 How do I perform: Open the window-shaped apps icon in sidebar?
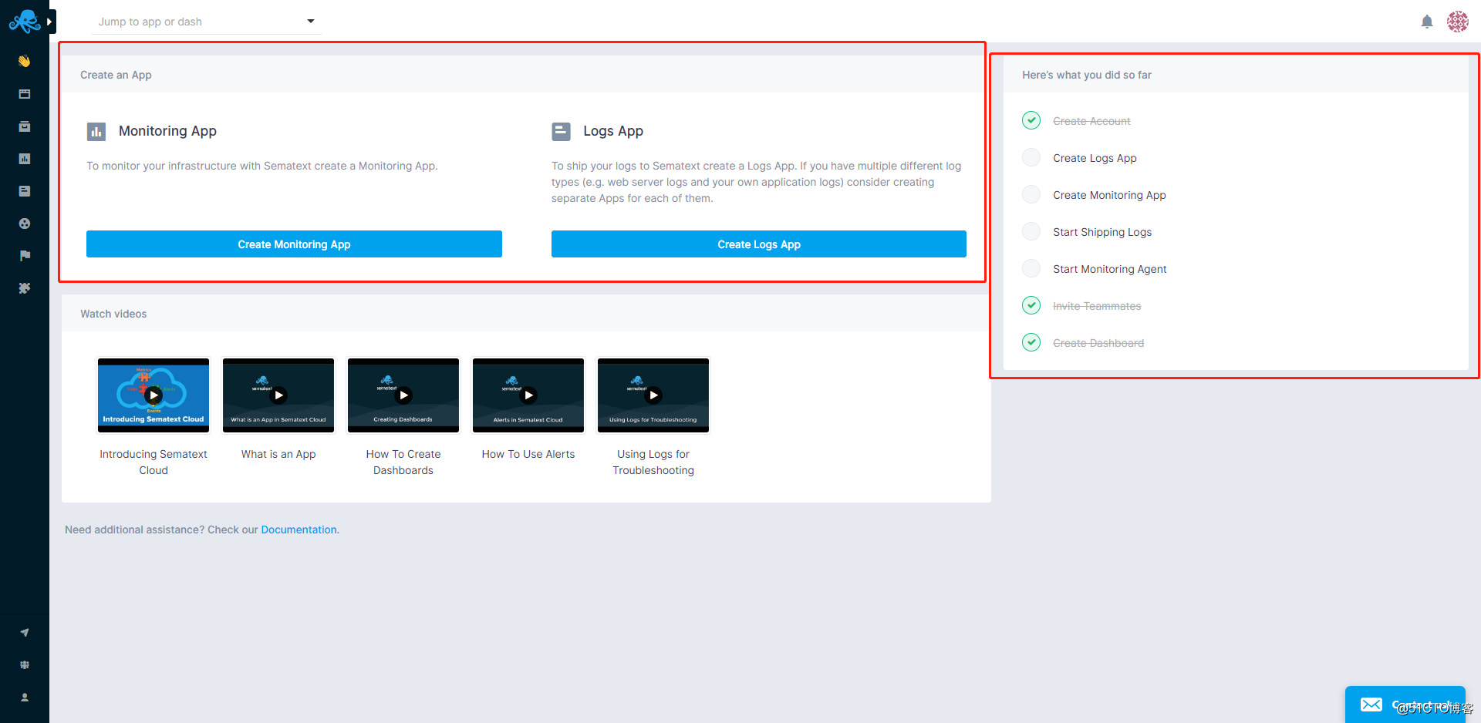[x=25, y=94]
